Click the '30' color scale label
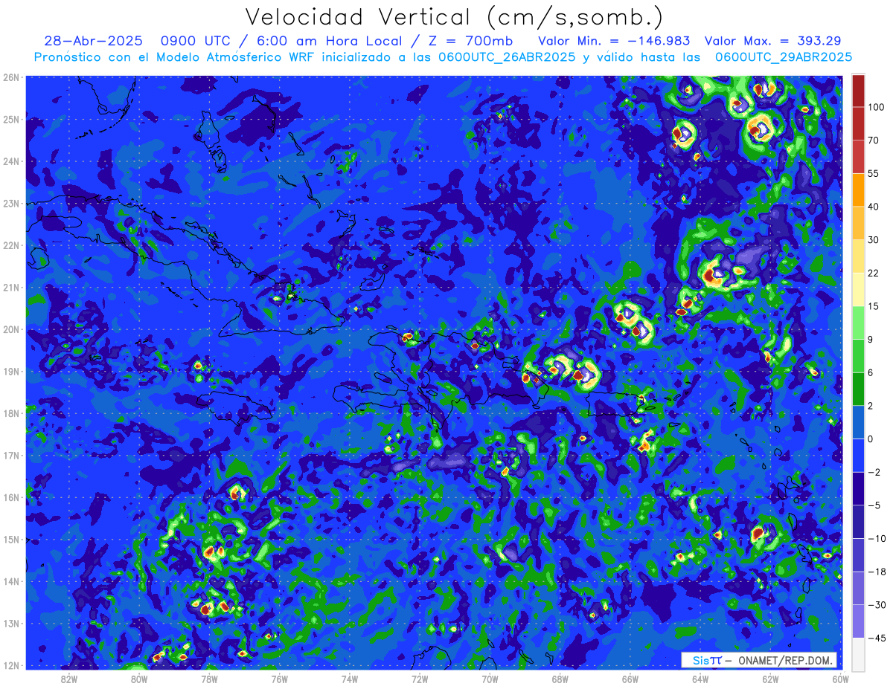This screenshot has height=689, width=893. tap(873, 240)
